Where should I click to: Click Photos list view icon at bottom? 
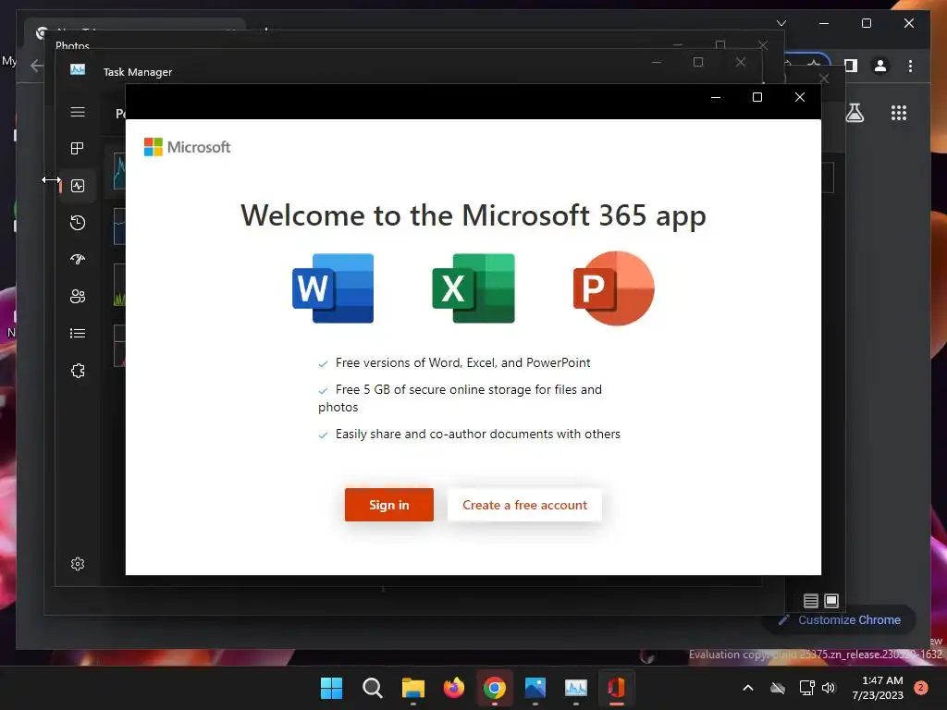click(x=810, y=601)
